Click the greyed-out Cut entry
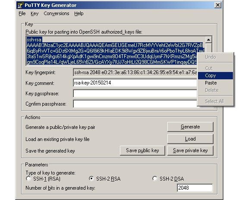 click(x=215, y=68)
